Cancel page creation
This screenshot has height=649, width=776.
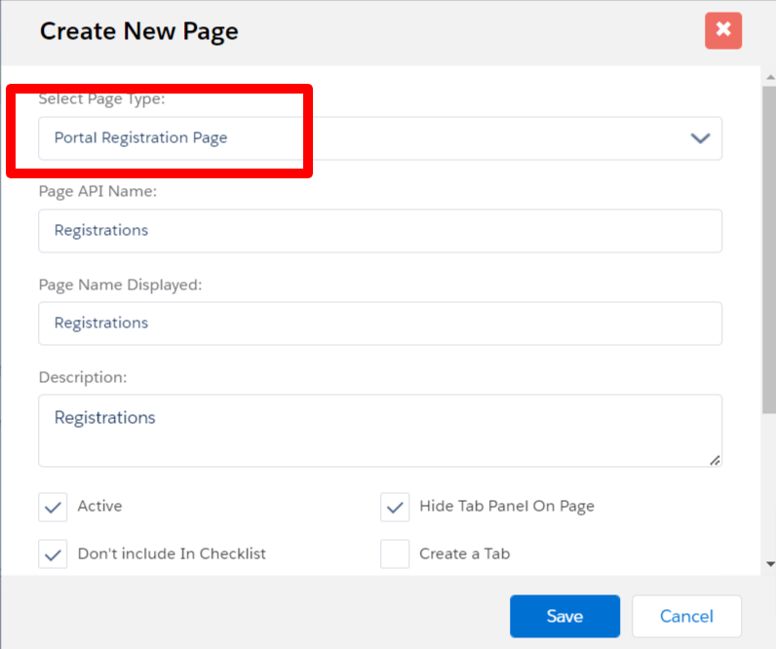click(x=686, y=616)
